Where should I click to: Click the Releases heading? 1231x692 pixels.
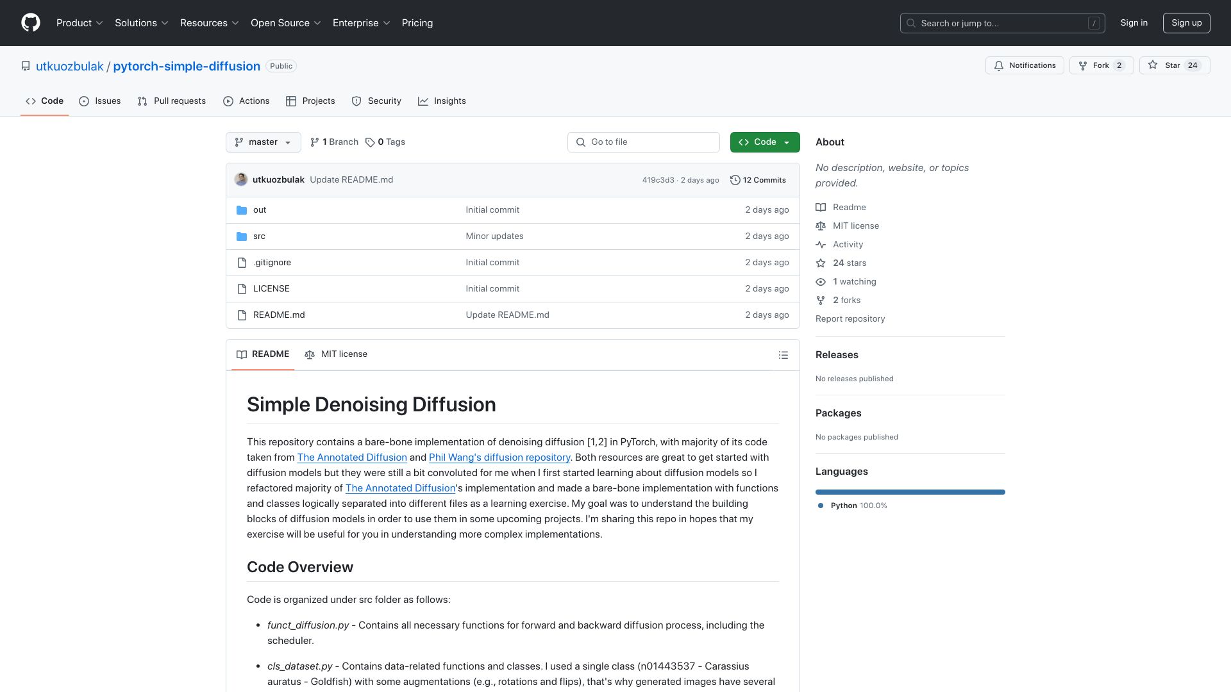coord(837,355)
